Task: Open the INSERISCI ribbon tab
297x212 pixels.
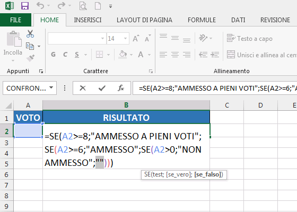Action: coord(88,20)
